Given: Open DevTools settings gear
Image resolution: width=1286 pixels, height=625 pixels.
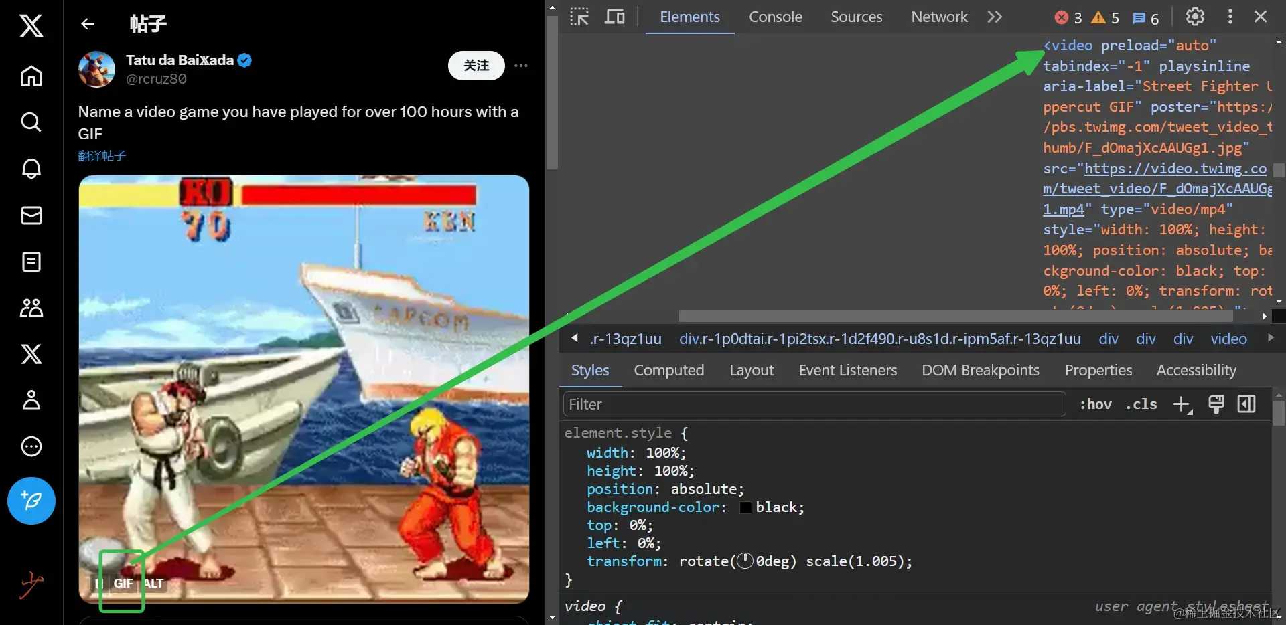Looking at the screenshot, I should [1195, 17].
